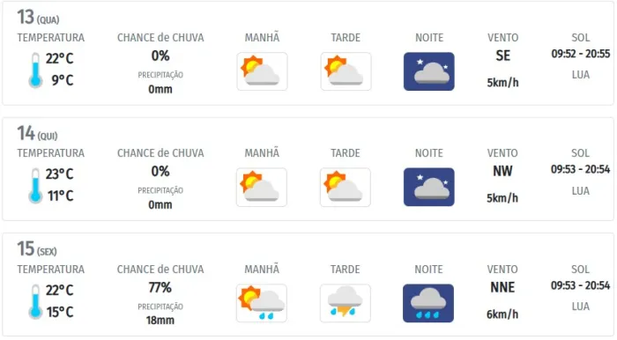Click the 77% chance of rain value
Viewport: 617px width, 340px height.
pyautogui.click(x=160, y=288)
